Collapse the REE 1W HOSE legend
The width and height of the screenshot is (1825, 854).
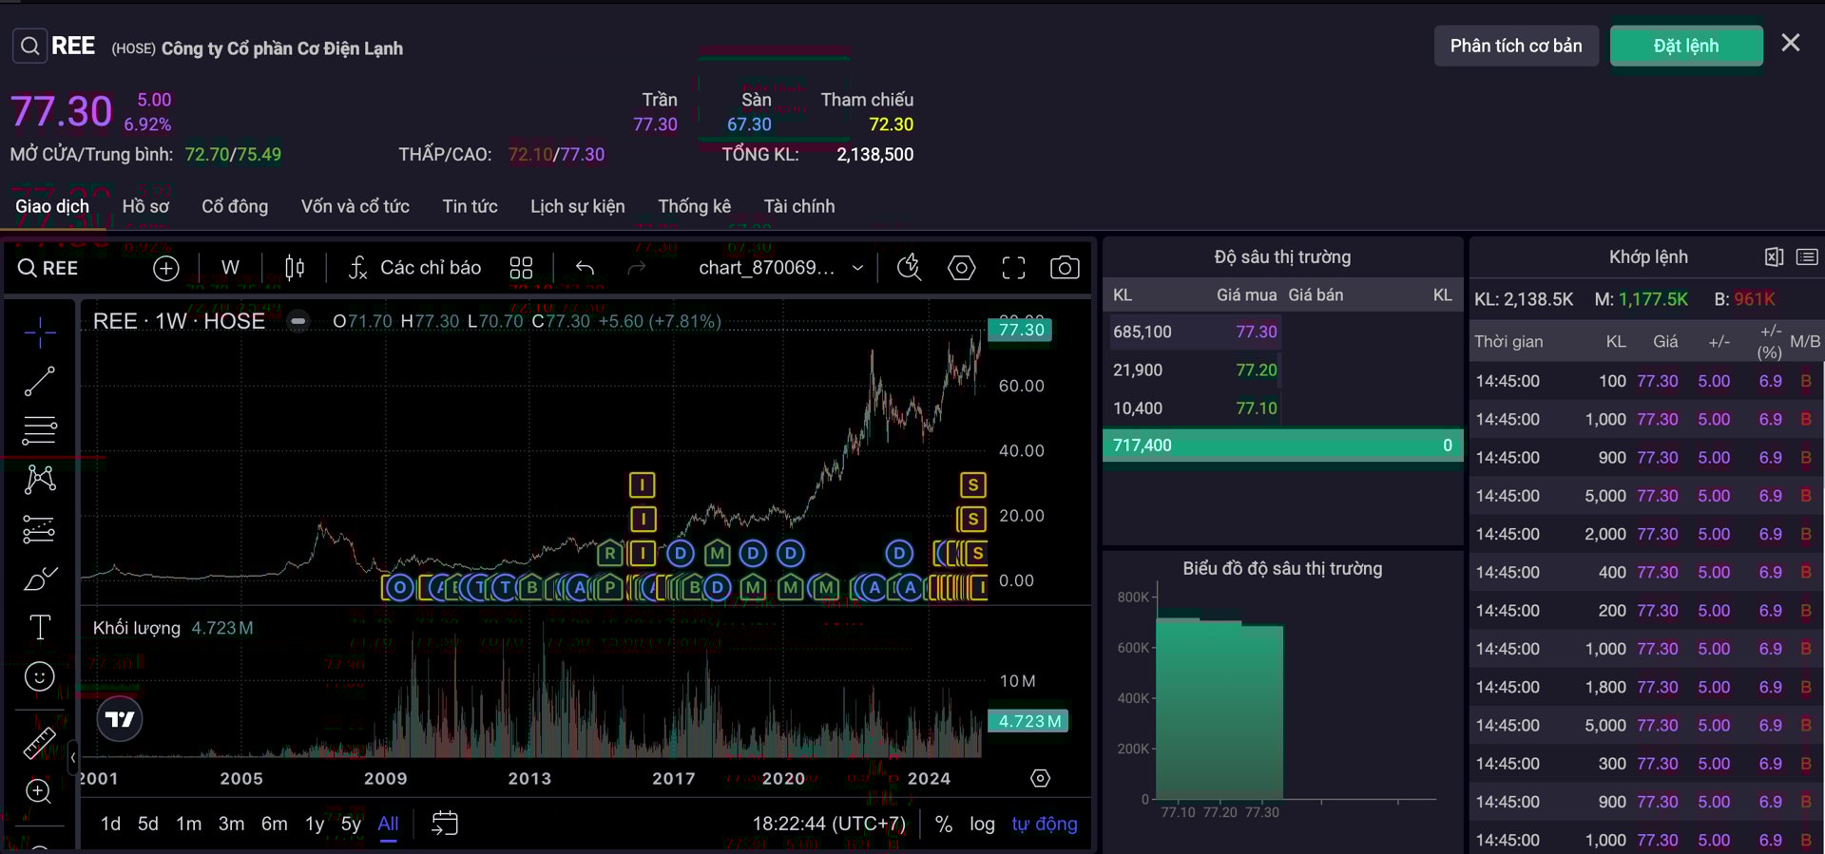point(298,321)
